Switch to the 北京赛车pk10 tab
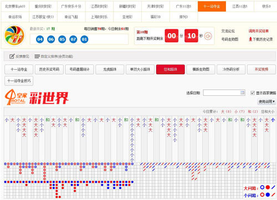The image size is (277, 200). [15, 6]
